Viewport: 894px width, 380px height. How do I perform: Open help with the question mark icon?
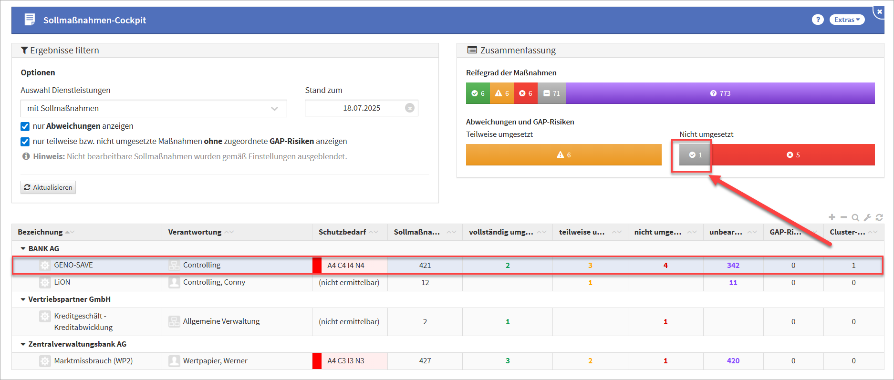818,20
